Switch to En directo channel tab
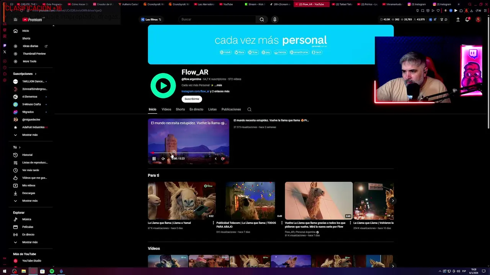The width and height of the screenshot is (490, 275). [x=196, y=109]
